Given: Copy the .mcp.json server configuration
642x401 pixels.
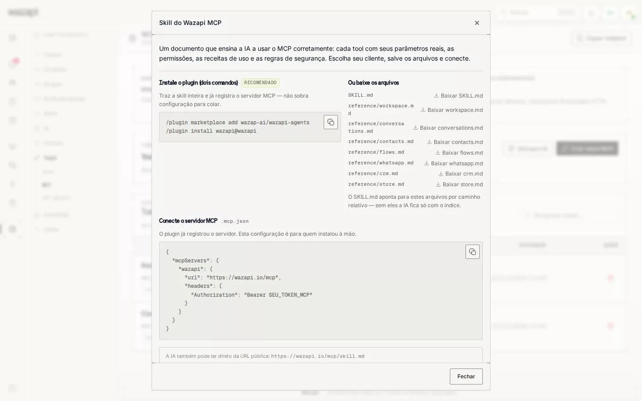Looking at the screenshot, I should (473, 252).
